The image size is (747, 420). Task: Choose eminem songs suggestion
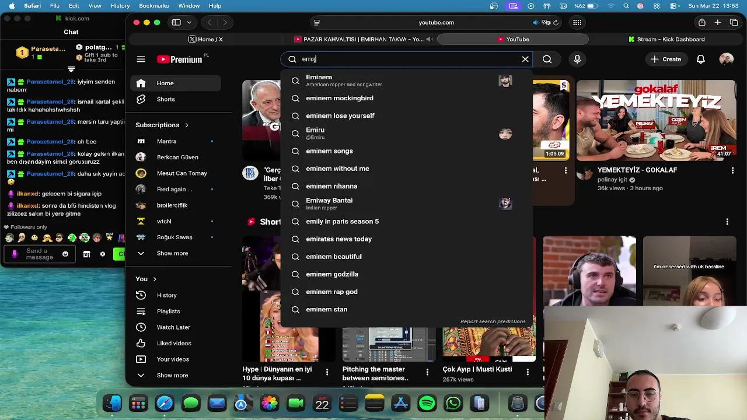tap(407, 151)
